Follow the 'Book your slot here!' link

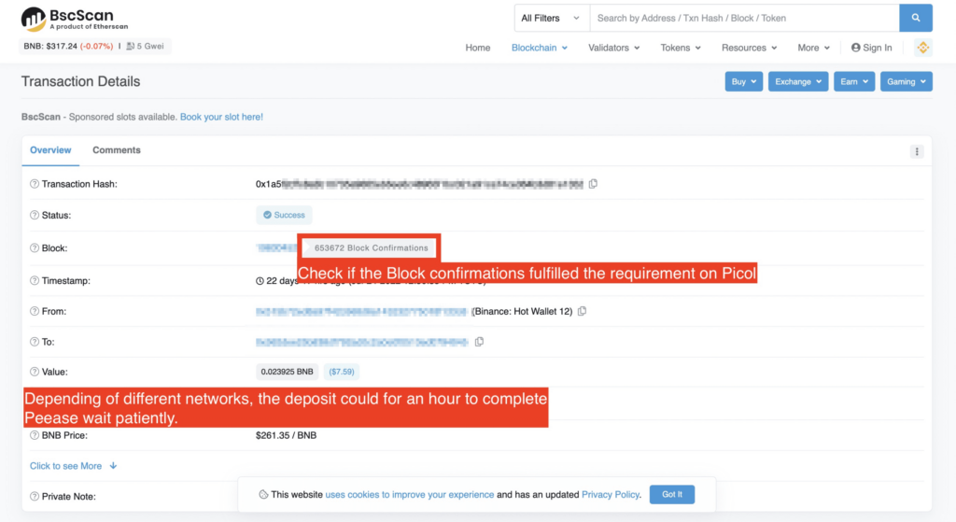tap(221, 117)
